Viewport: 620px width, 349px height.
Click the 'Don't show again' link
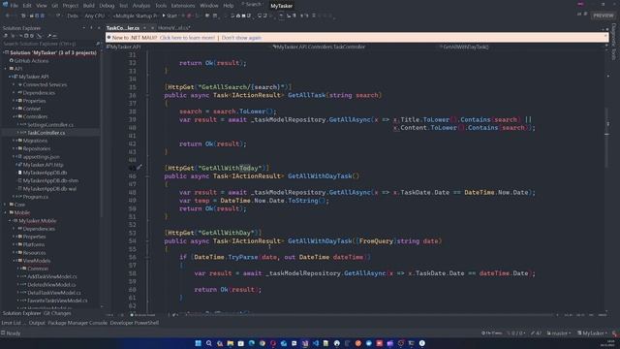coord(241,38)
